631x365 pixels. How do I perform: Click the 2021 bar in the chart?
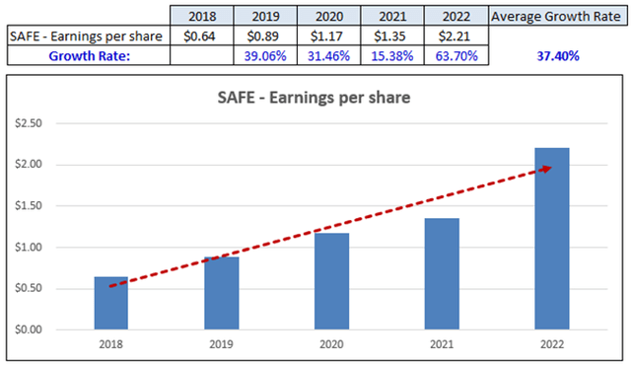coord(442,274)
